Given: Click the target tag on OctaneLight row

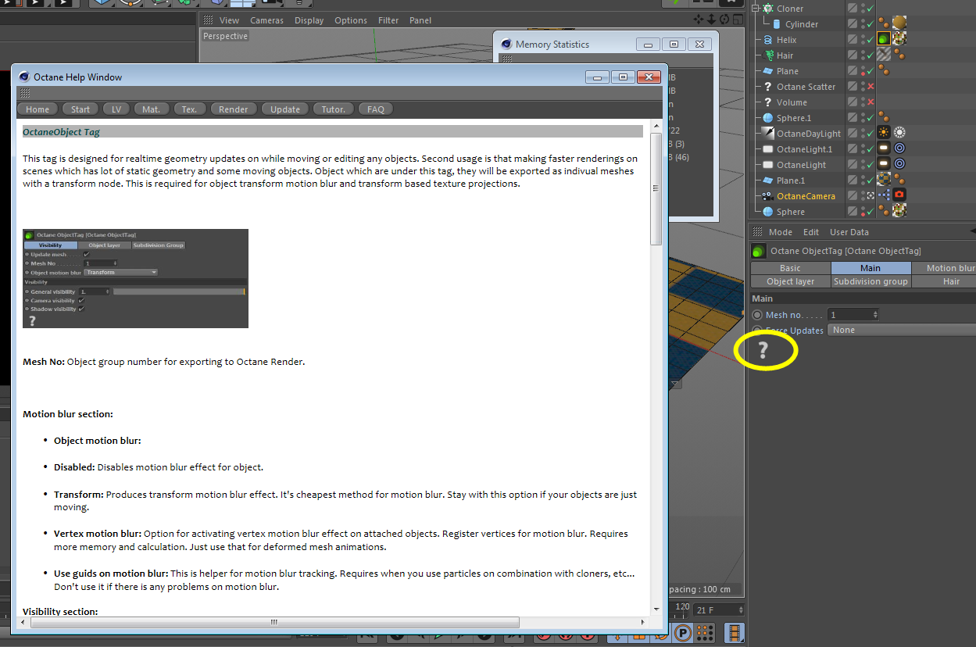Looking at the screenshot, I should pyautogui.click(x=899, y=164).
